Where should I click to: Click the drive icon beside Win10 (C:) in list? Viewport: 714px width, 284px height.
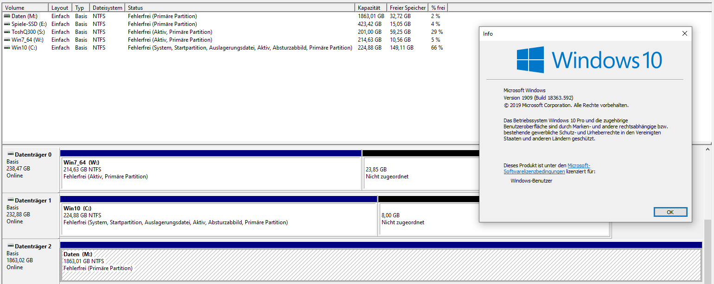7,48
